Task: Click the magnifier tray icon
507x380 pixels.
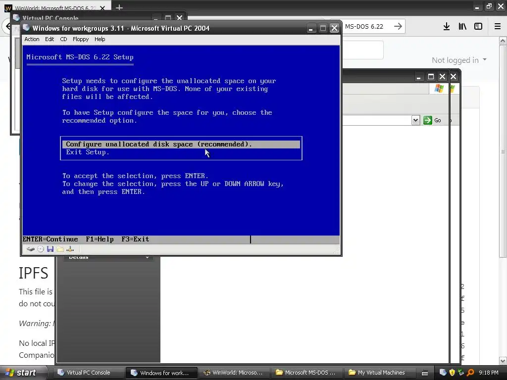Action: coord(470,373)
